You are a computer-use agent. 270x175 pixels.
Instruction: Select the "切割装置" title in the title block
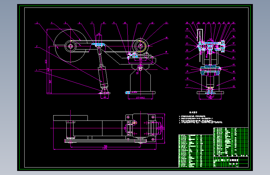234,160
